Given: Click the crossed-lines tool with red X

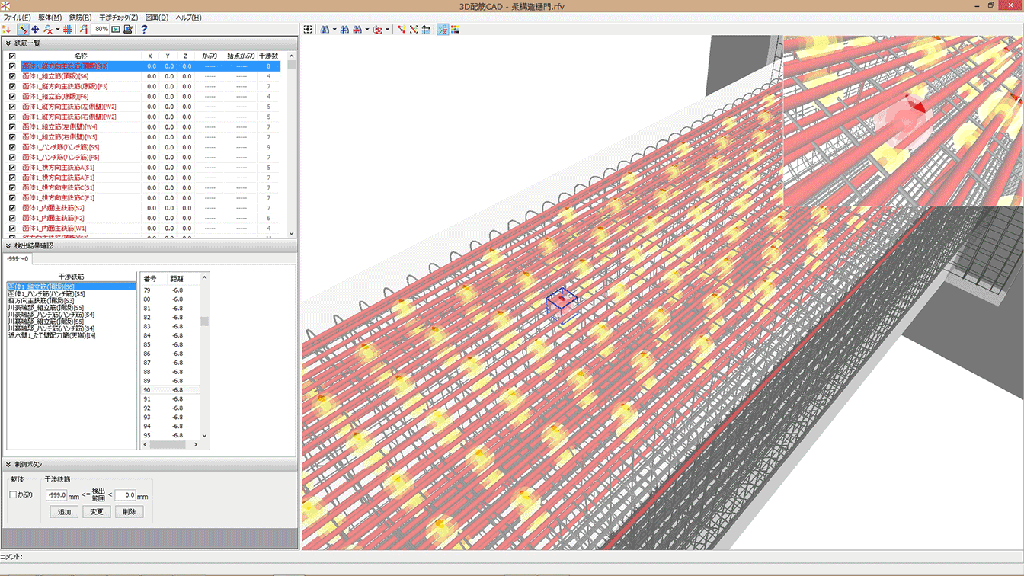Looking at the screenshot, I should [x=414, y=29].
